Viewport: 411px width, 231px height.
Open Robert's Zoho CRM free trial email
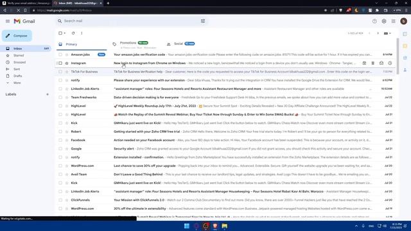[x=225, y=132]
